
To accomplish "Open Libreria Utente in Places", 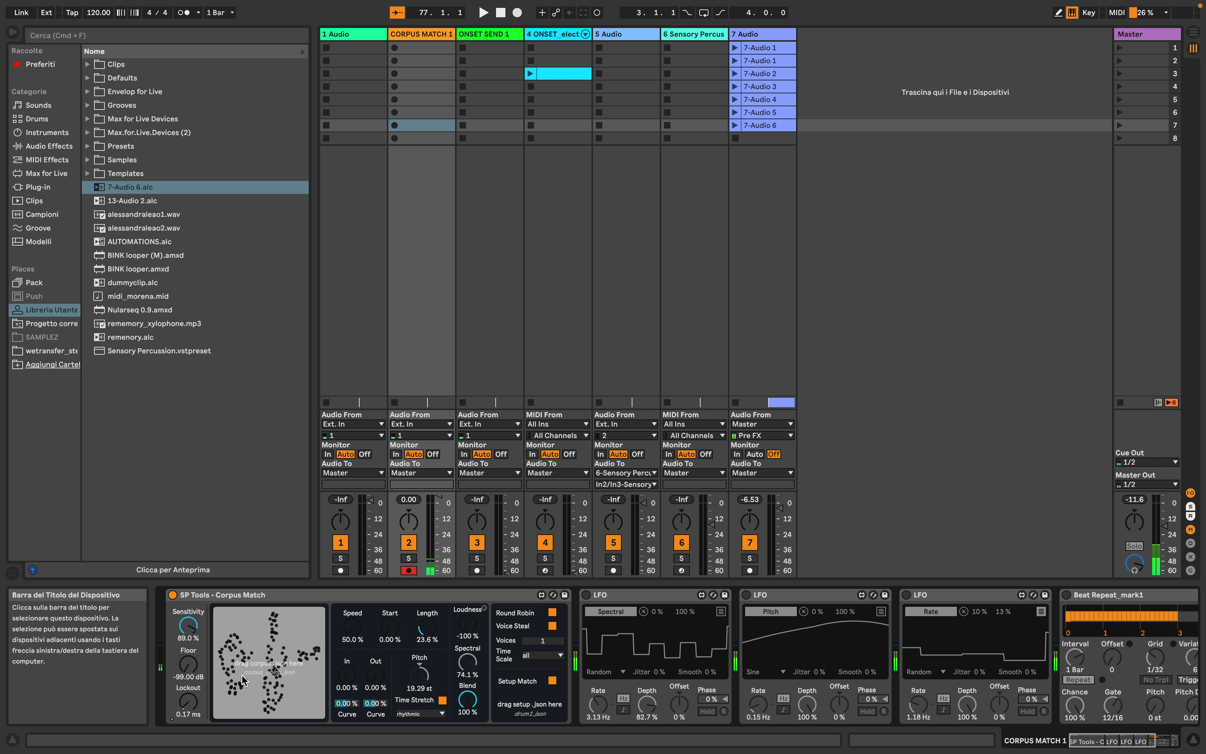I will coord(51,309).
